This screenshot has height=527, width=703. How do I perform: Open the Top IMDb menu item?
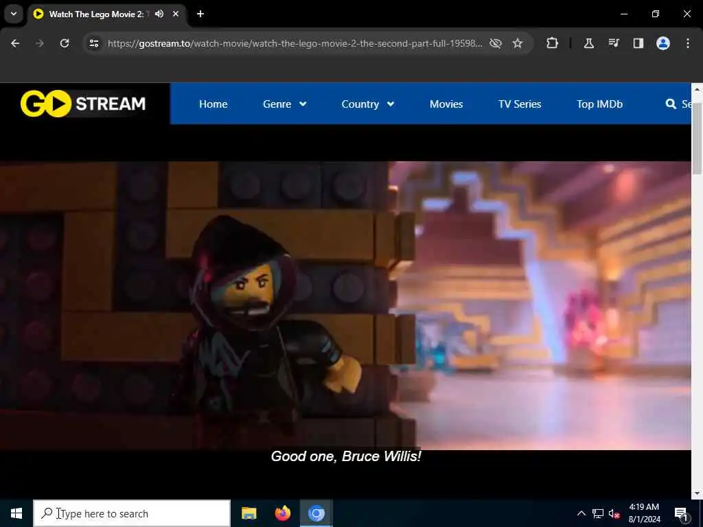tap(599, 104)
